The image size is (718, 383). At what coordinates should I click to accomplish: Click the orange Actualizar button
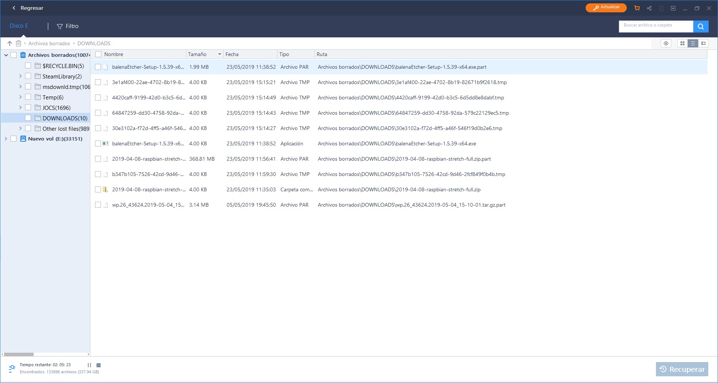(x=606, y=7)
